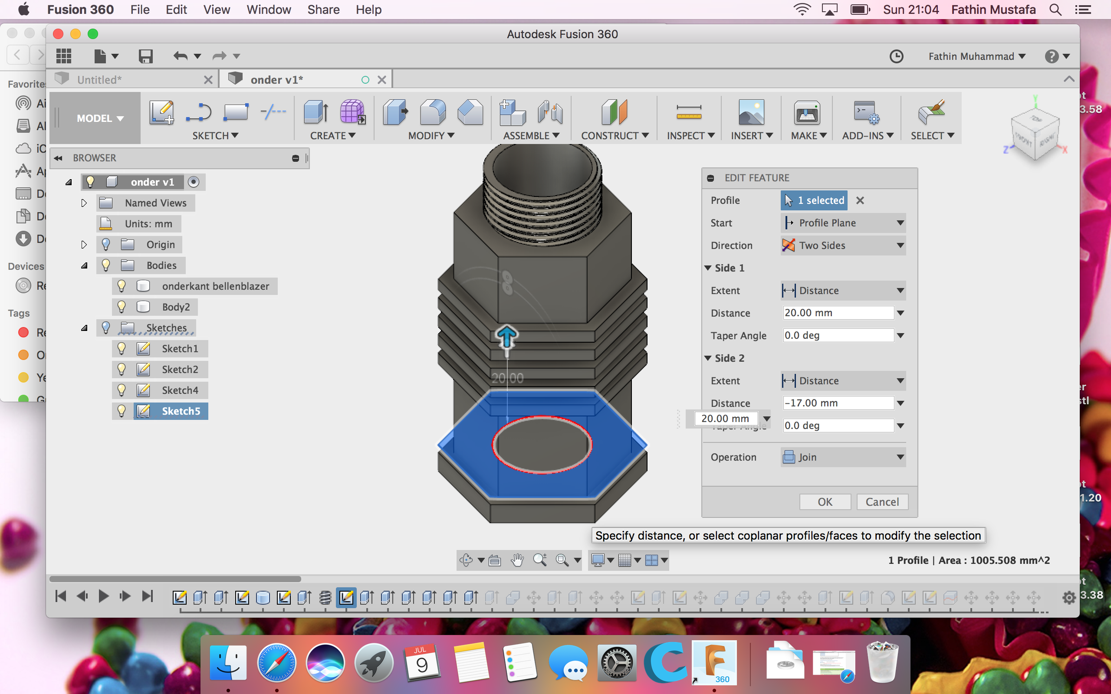The height and width of the screenshot is (694, 1111).
Task: Open the data panel grid icon
Action: tap(64, 56)
